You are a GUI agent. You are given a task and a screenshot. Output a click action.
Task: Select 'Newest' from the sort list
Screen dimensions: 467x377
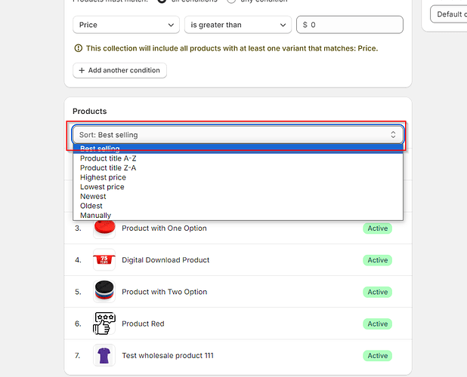tap(93, 196)
